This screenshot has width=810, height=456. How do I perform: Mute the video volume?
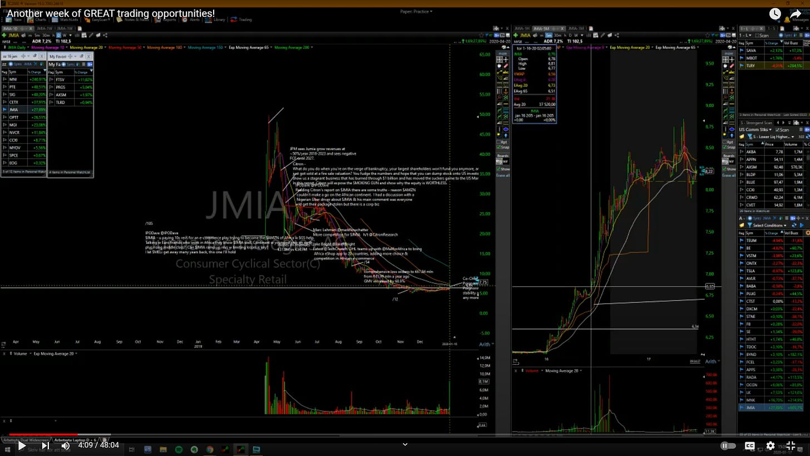[x=66, y=445]
